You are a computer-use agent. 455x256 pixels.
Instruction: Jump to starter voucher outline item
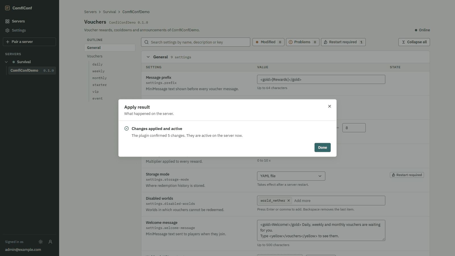[x=100, y=85]
